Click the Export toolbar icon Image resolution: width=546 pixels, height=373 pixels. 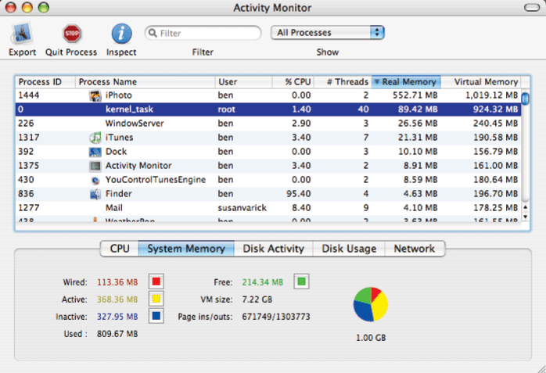[22, 34]
